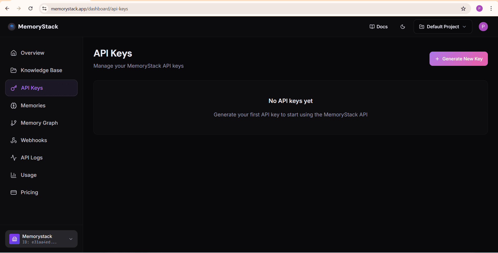Viewport: 498px width, 253px height.
Task: Click the plus icon on Generate button
Action: coord(437,59)
